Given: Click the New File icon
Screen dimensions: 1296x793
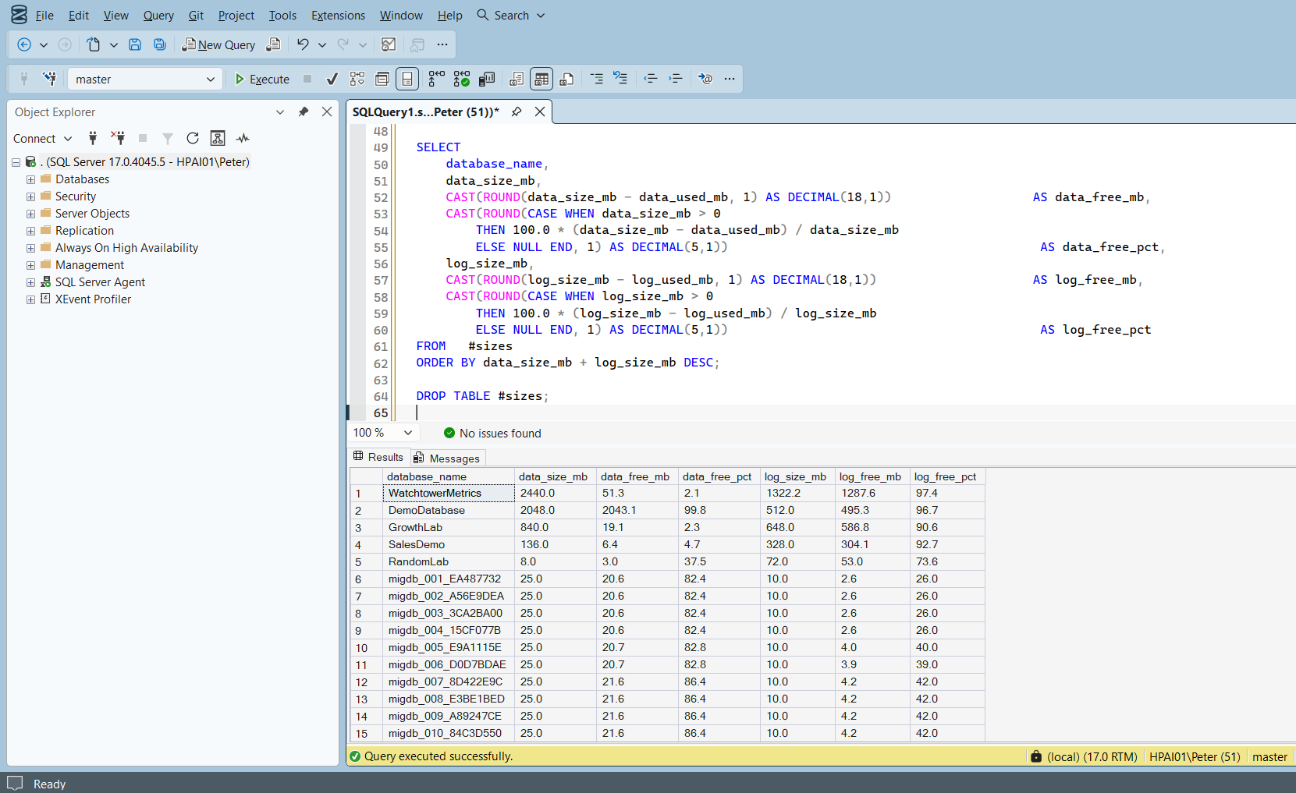Looking at the screenshot, I should (x=94, y=44).
